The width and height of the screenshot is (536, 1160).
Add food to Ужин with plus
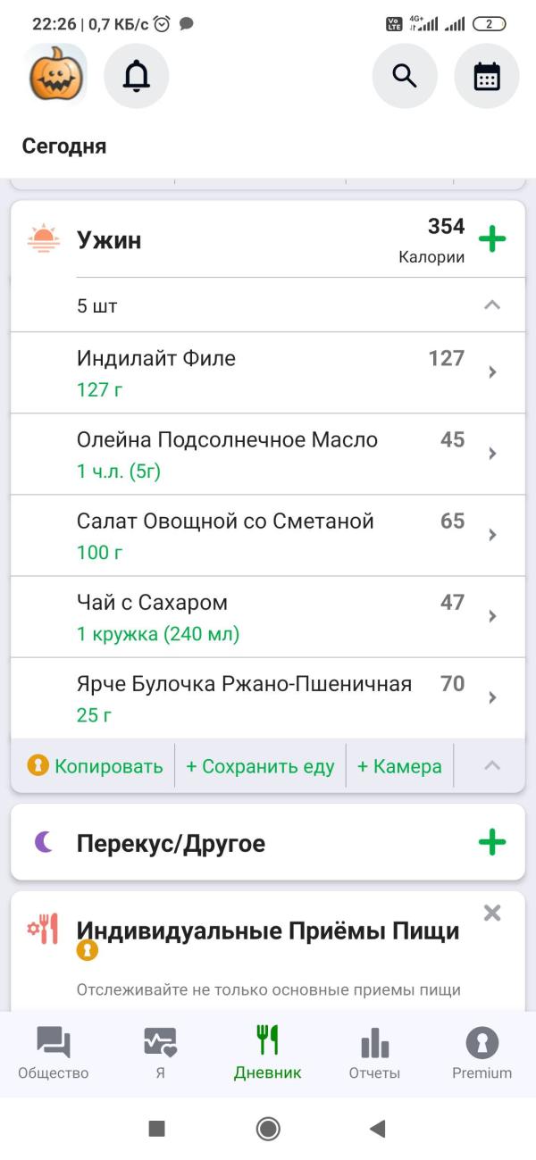492,239
